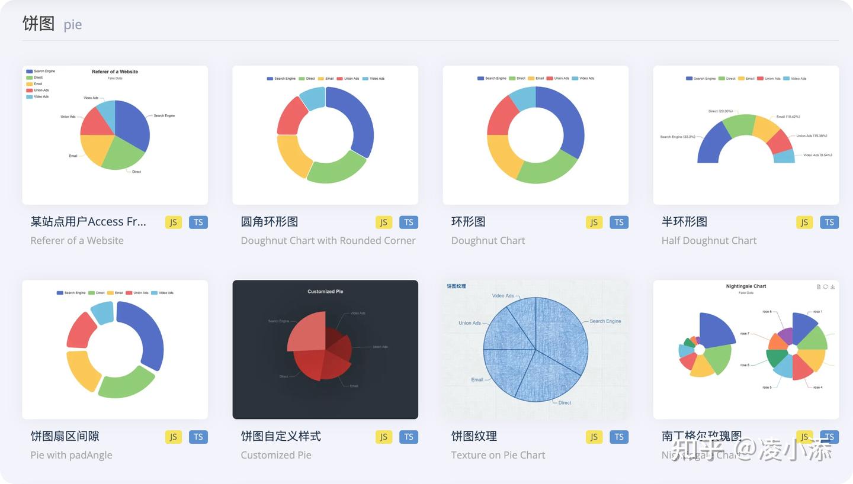
Task: Open the Referer of a Website pie thumbnail
Action: (x=115, y=135)
